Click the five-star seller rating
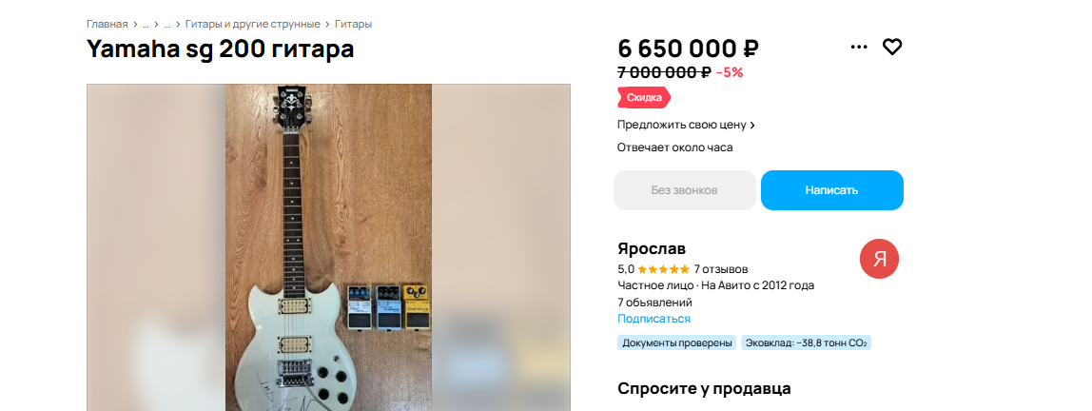 point(664,269)
